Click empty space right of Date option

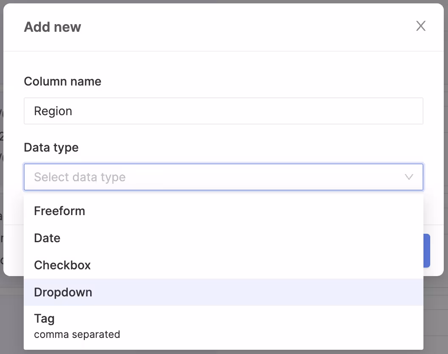(254, 238)
